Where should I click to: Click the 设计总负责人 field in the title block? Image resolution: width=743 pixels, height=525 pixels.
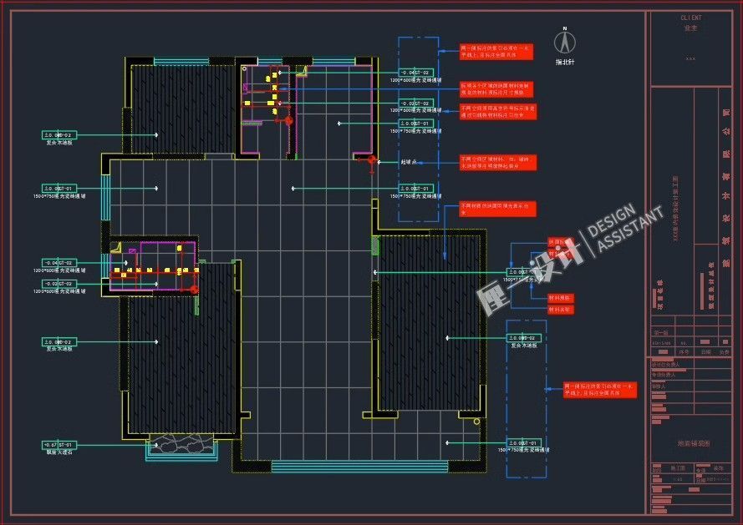[667, 365]
